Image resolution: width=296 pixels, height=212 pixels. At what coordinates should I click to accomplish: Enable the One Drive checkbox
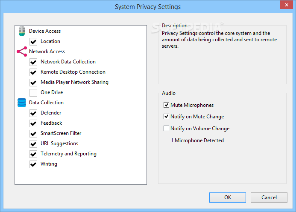33,92
